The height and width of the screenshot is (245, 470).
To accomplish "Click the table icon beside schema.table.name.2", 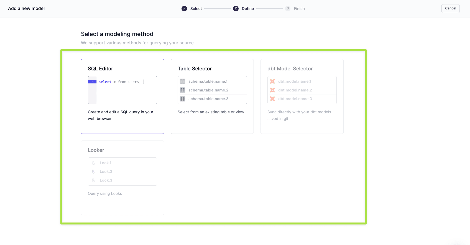I will [182, 90].
